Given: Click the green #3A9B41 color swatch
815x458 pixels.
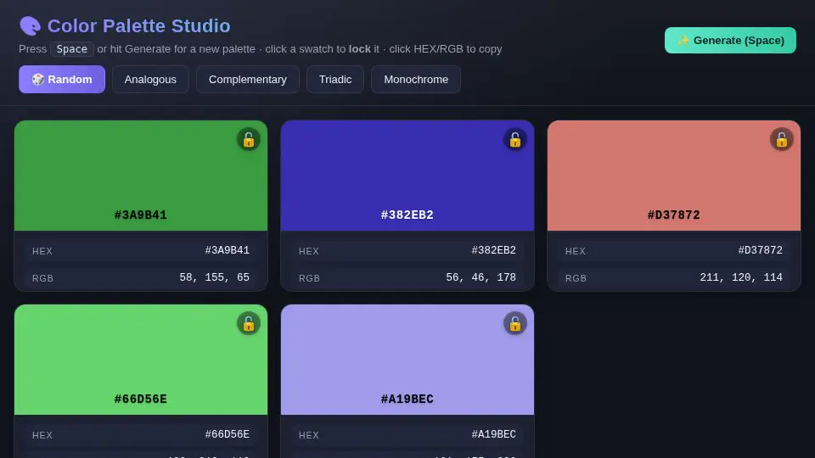Looking at the screenshot, I should (x=141, y=176).
